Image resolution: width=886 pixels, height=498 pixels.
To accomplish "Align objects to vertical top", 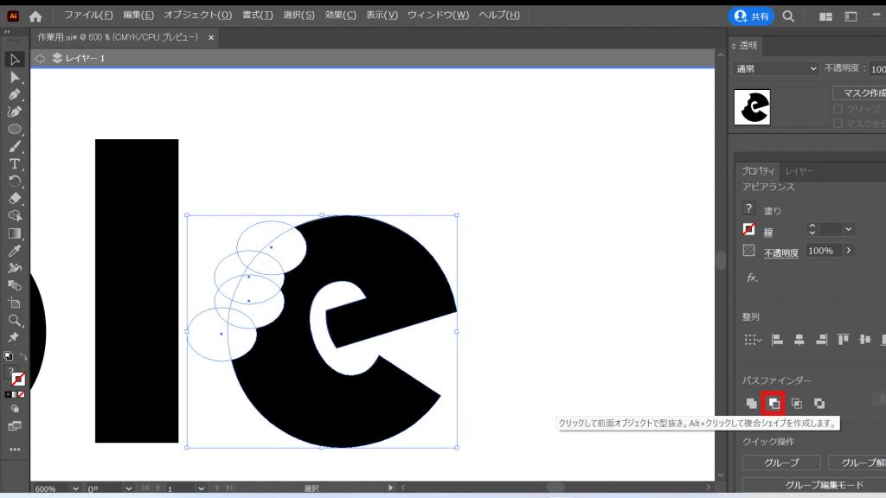I will (843, 339).
